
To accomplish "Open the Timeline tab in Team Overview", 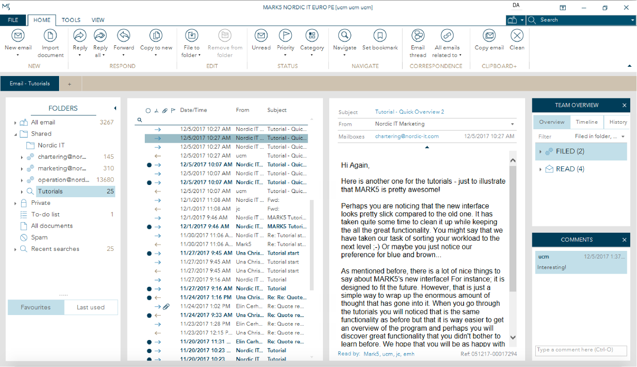I will pyautogui.click(x=587, y=122).
